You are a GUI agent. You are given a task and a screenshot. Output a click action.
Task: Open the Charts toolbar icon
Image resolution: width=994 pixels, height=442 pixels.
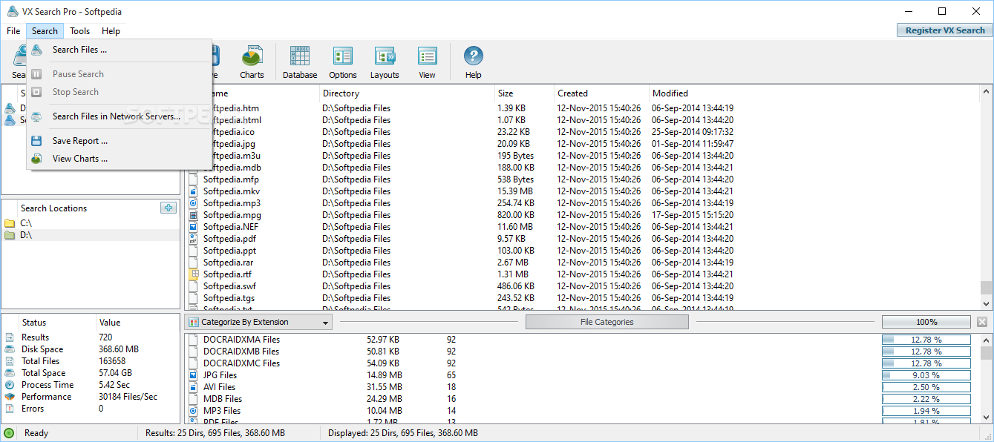(252, 62)
